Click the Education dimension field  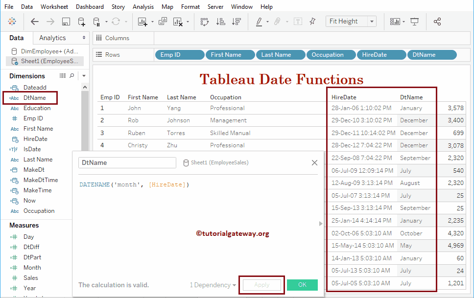coord(37,108)
